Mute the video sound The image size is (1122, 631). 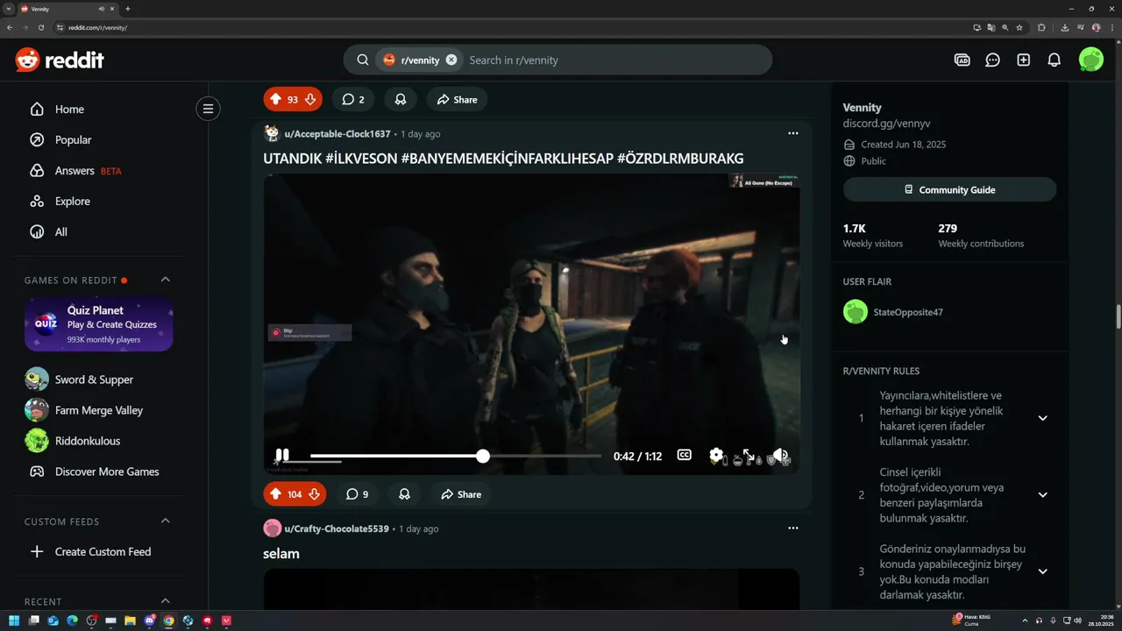(x=779, y=456)
